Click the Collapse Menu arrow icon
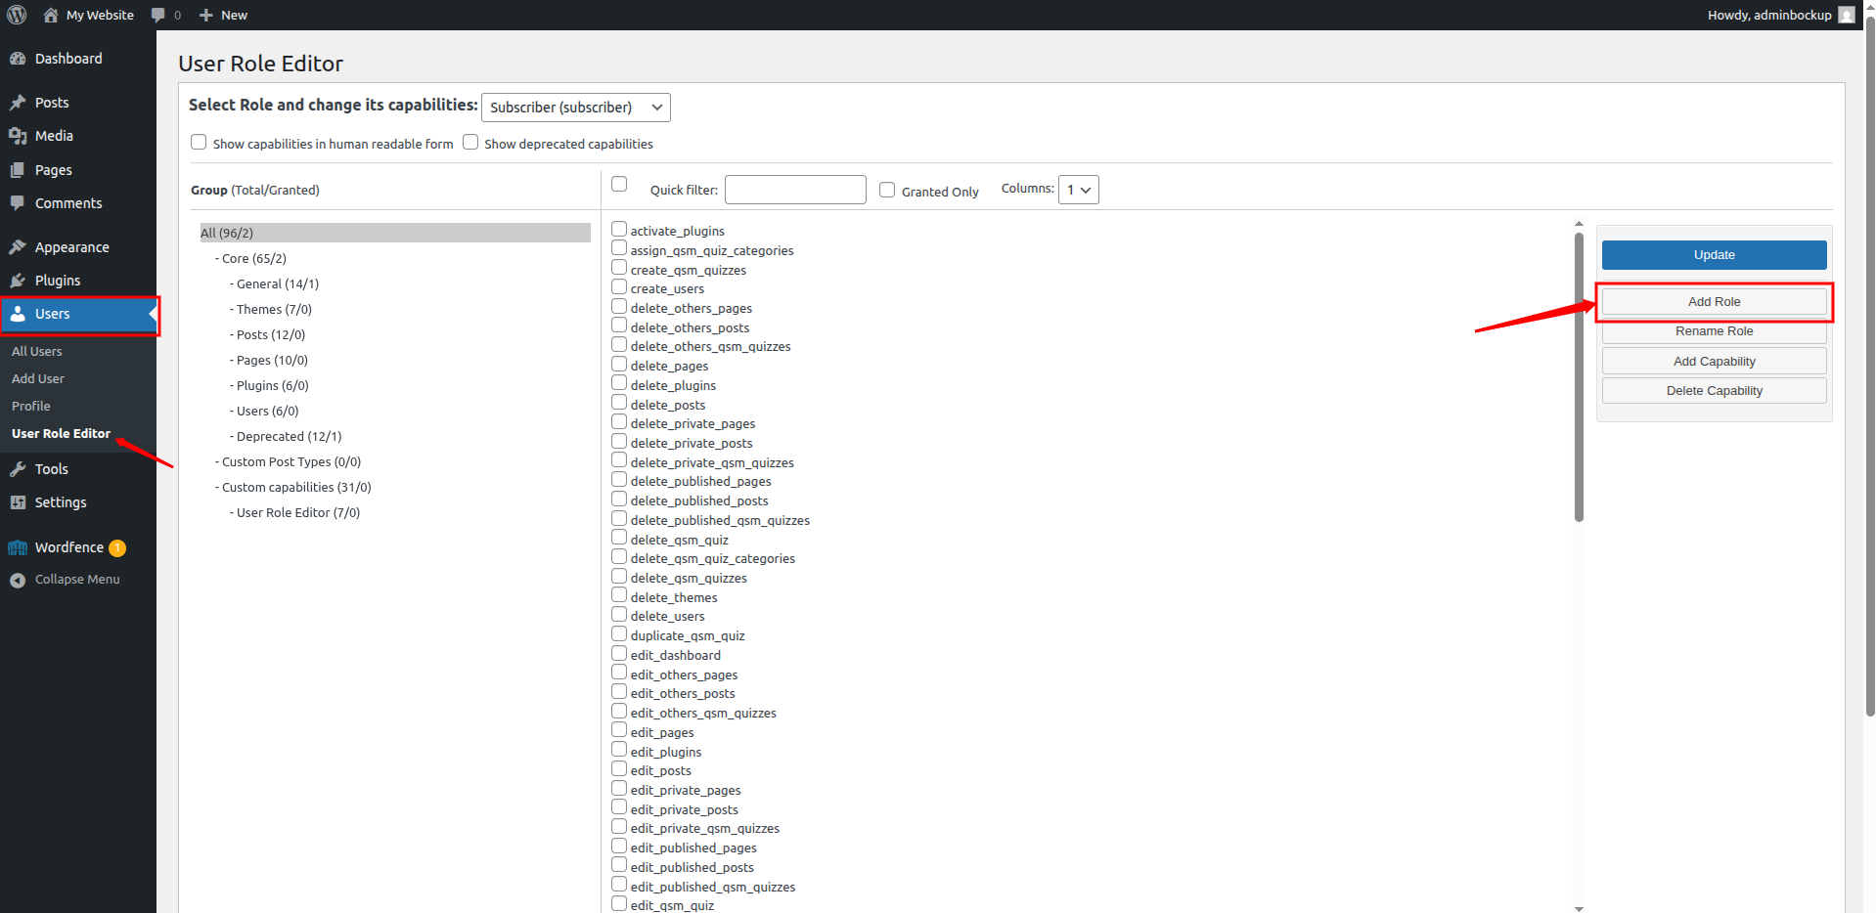The height and width of the screenshot is (913, 1876). (x=18, y=580)
